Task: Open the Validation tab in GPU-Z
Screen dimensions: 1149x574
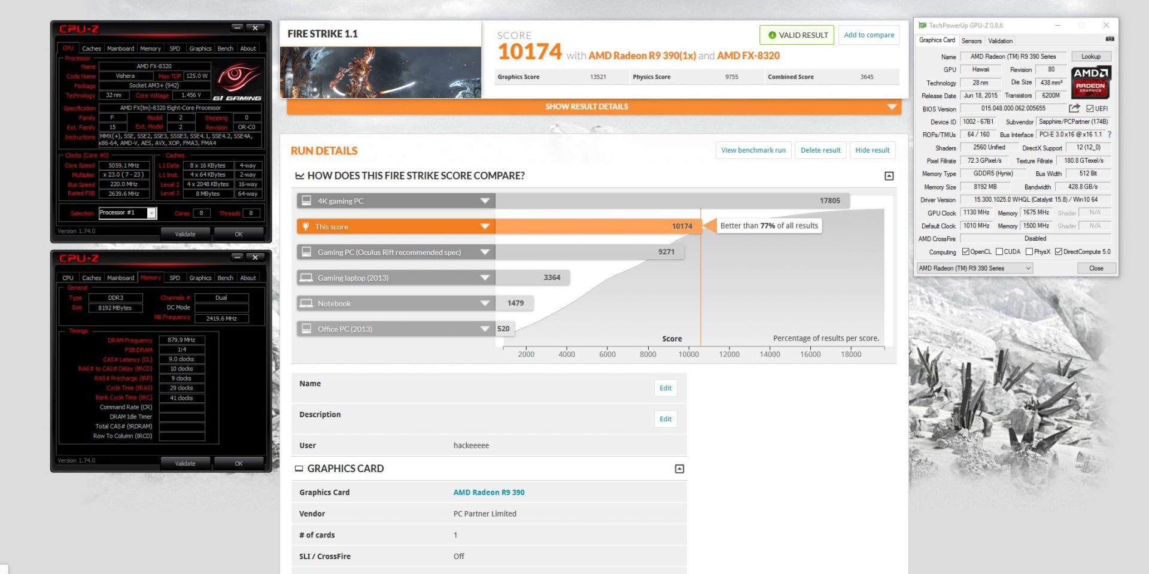Action: (1000, 41)
